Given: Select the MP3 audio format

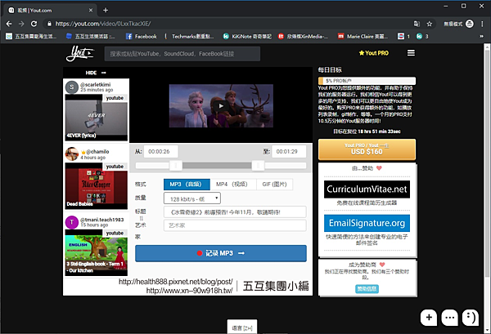Looking at the screenshot, I should [x=187, y=185].
